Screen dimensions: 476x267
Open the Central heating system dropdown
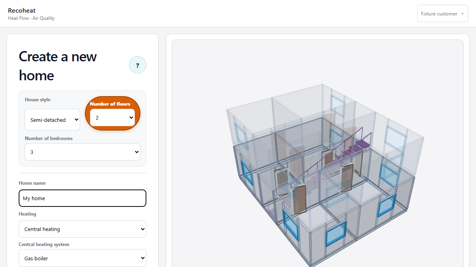[x=83, y=258]
